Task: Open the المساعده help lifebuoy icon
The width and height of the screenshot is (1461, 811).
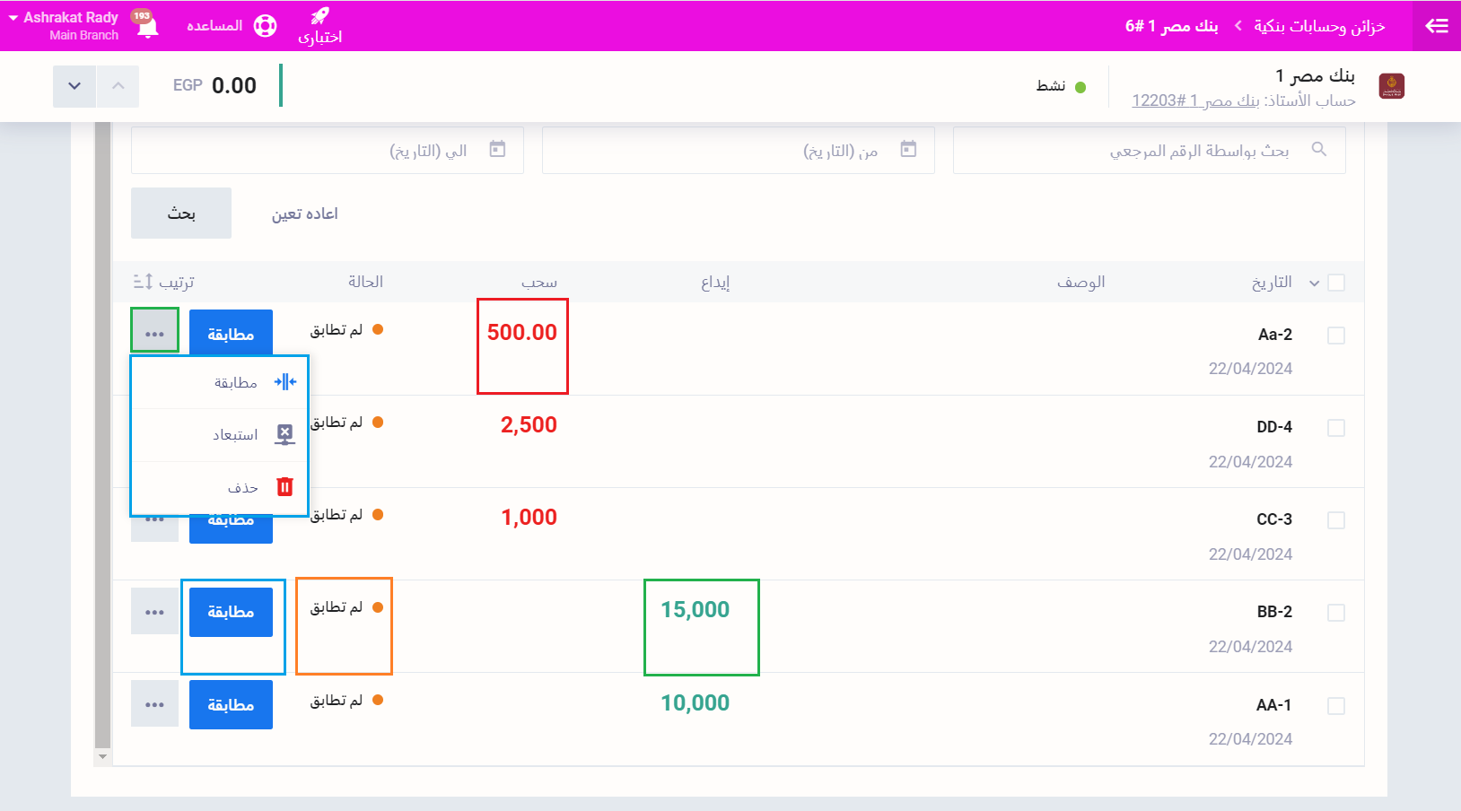Action: point(266,26)
